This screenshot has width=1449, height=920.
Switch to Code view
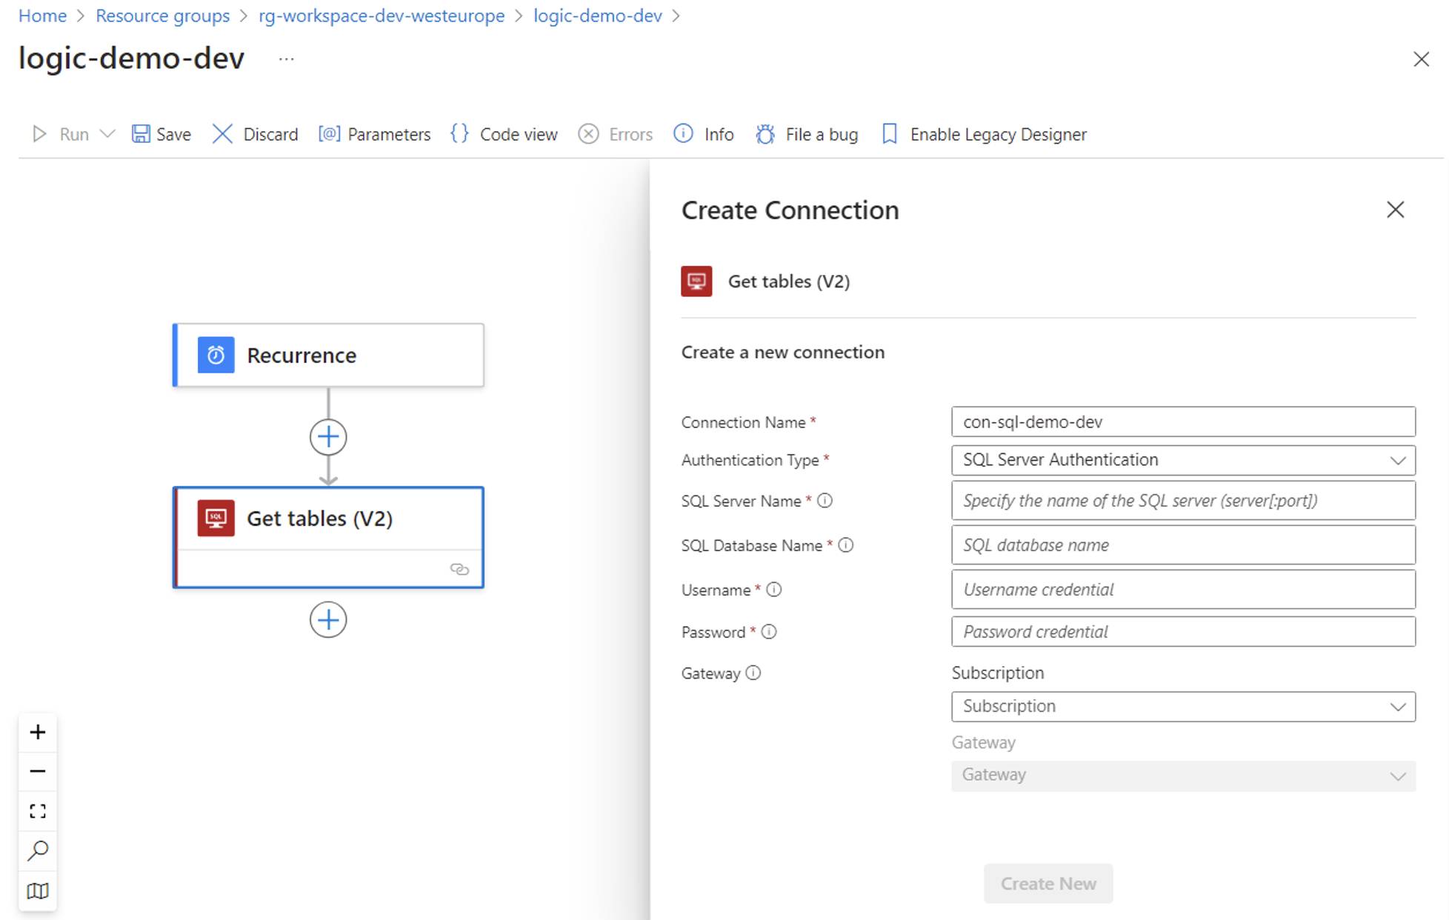click(x=504, y=134)
